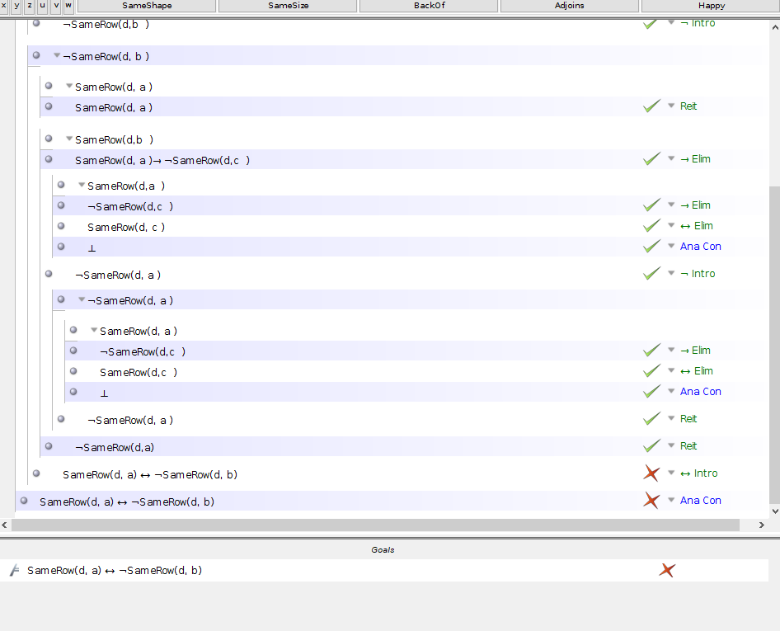Insert the SameShape predicate

(x=145, y=6)
